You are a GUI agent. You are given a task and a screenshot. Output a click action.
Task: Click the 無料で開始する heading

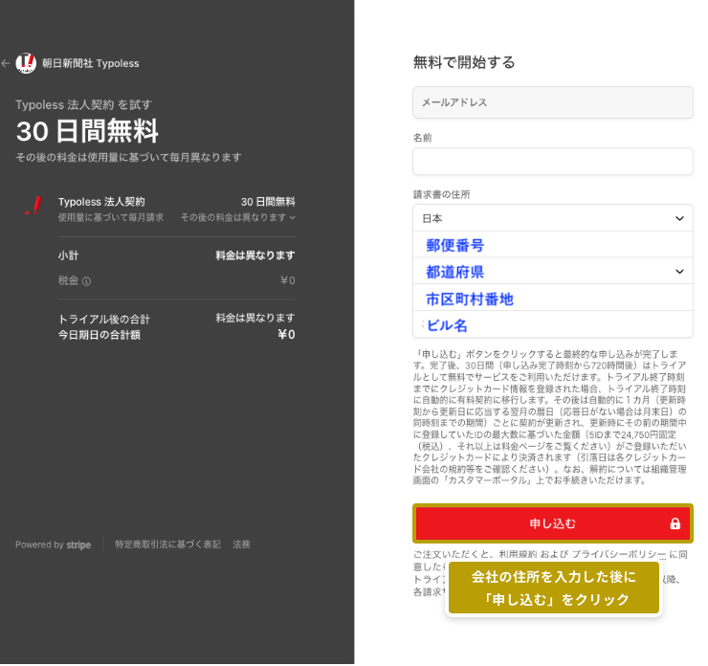pyautogui.click(x=464, y=62)
